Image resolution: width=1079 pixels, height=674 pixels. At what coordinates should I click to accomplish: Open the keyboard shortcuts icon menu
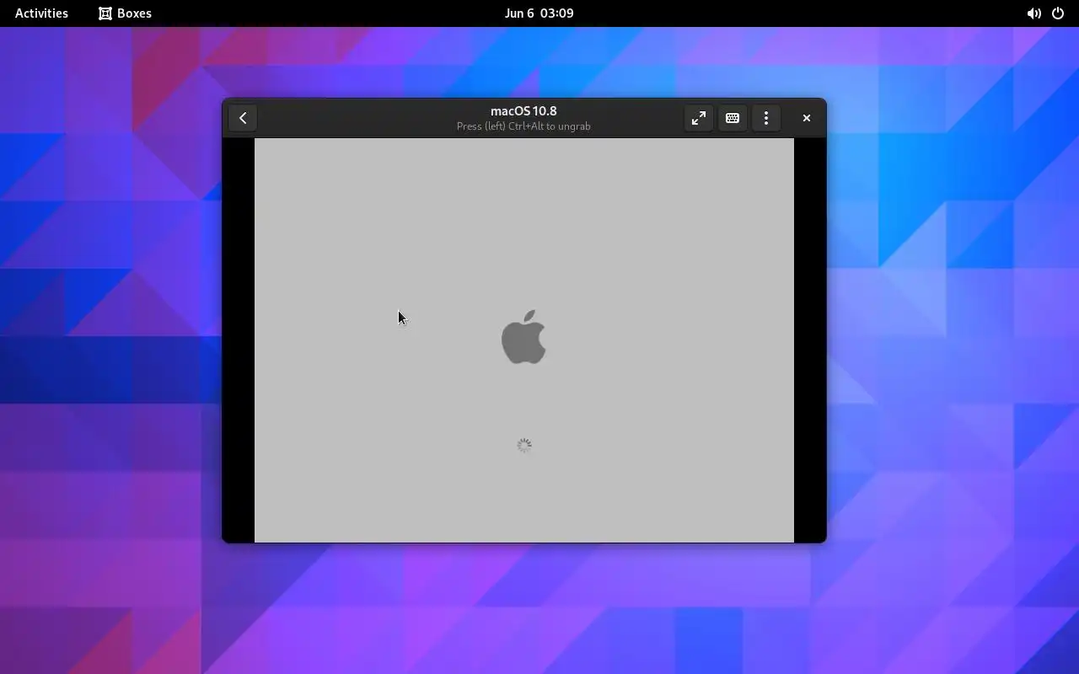733,118
